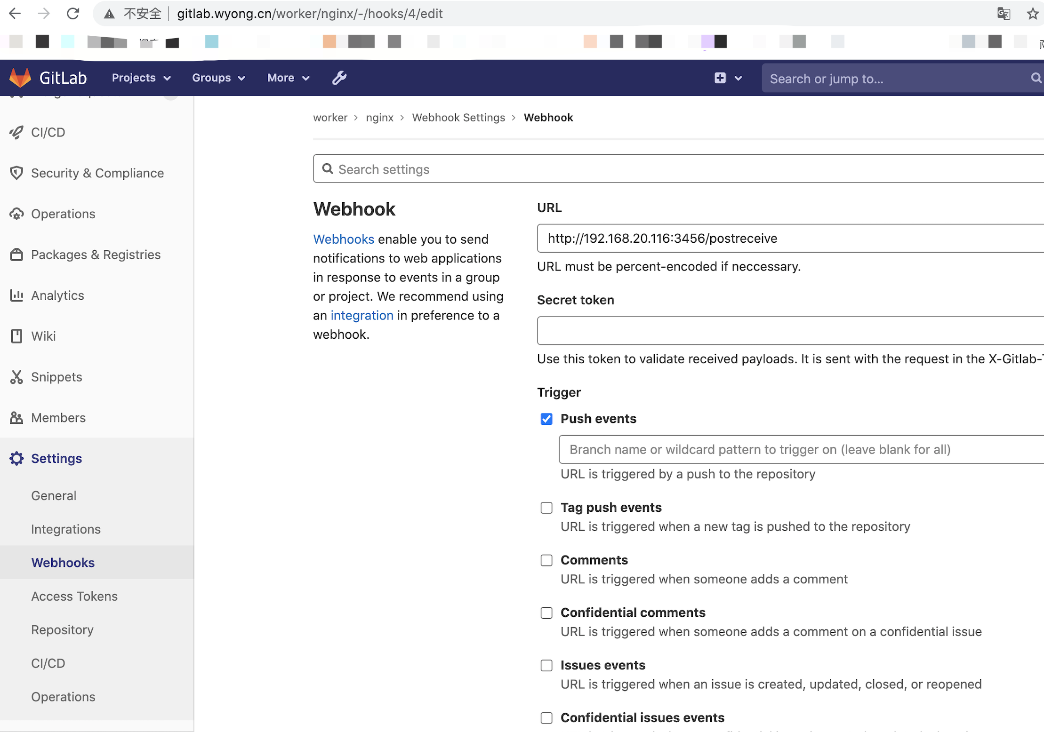Click the Security & Compliance icon
The image size is (1044, 732).
pos(17,173)
